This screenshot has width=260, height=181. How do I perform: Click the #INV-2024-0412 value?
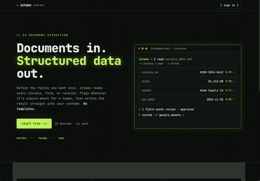click(212, 72)
